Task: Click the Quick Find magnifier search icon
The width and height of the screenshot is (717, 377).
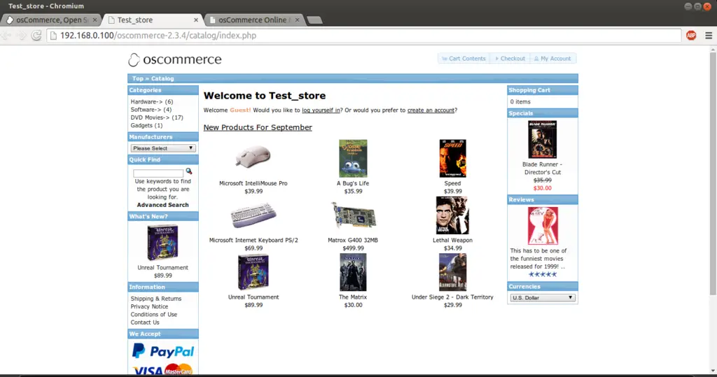Action: [189, 171]
